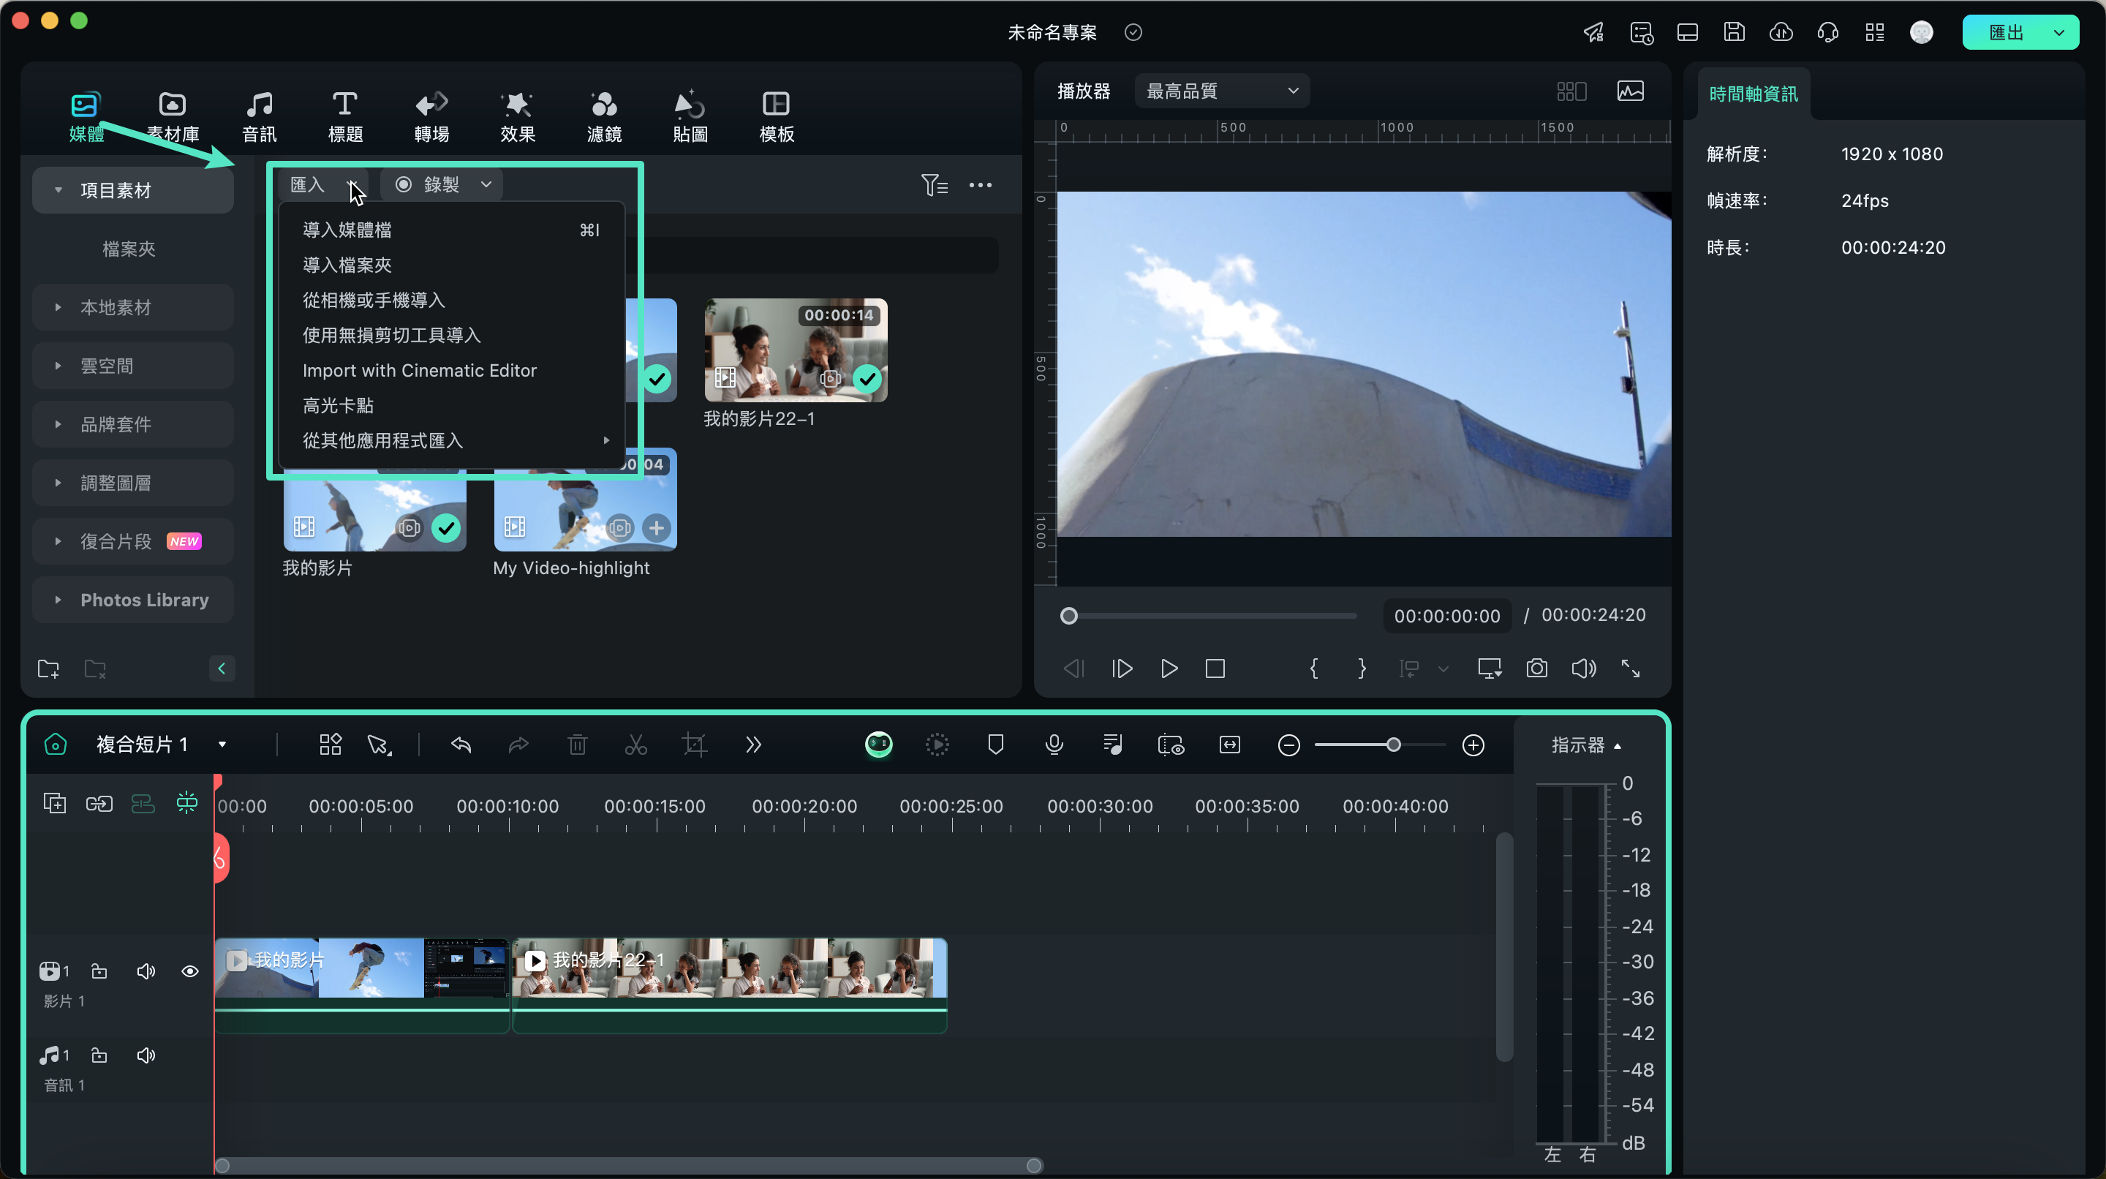
Task: Open the Export options arrow
Action: tap(2058, 33)
